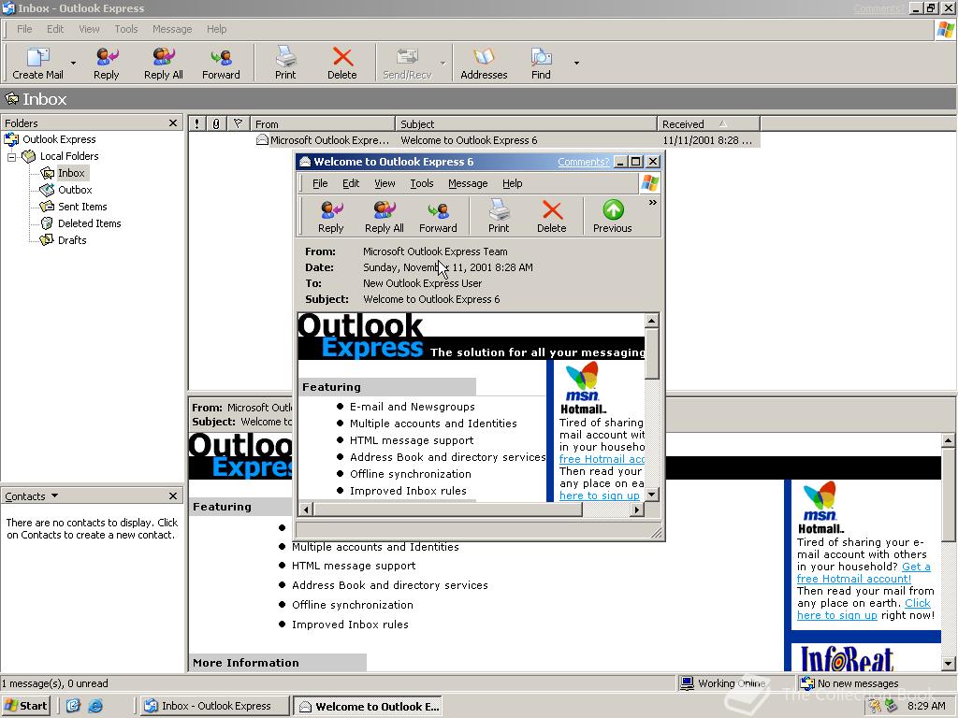Viewport: 958px width, 718px height.
Task: Launch Internet Explorer from quick launch
Action: (95, 706)
